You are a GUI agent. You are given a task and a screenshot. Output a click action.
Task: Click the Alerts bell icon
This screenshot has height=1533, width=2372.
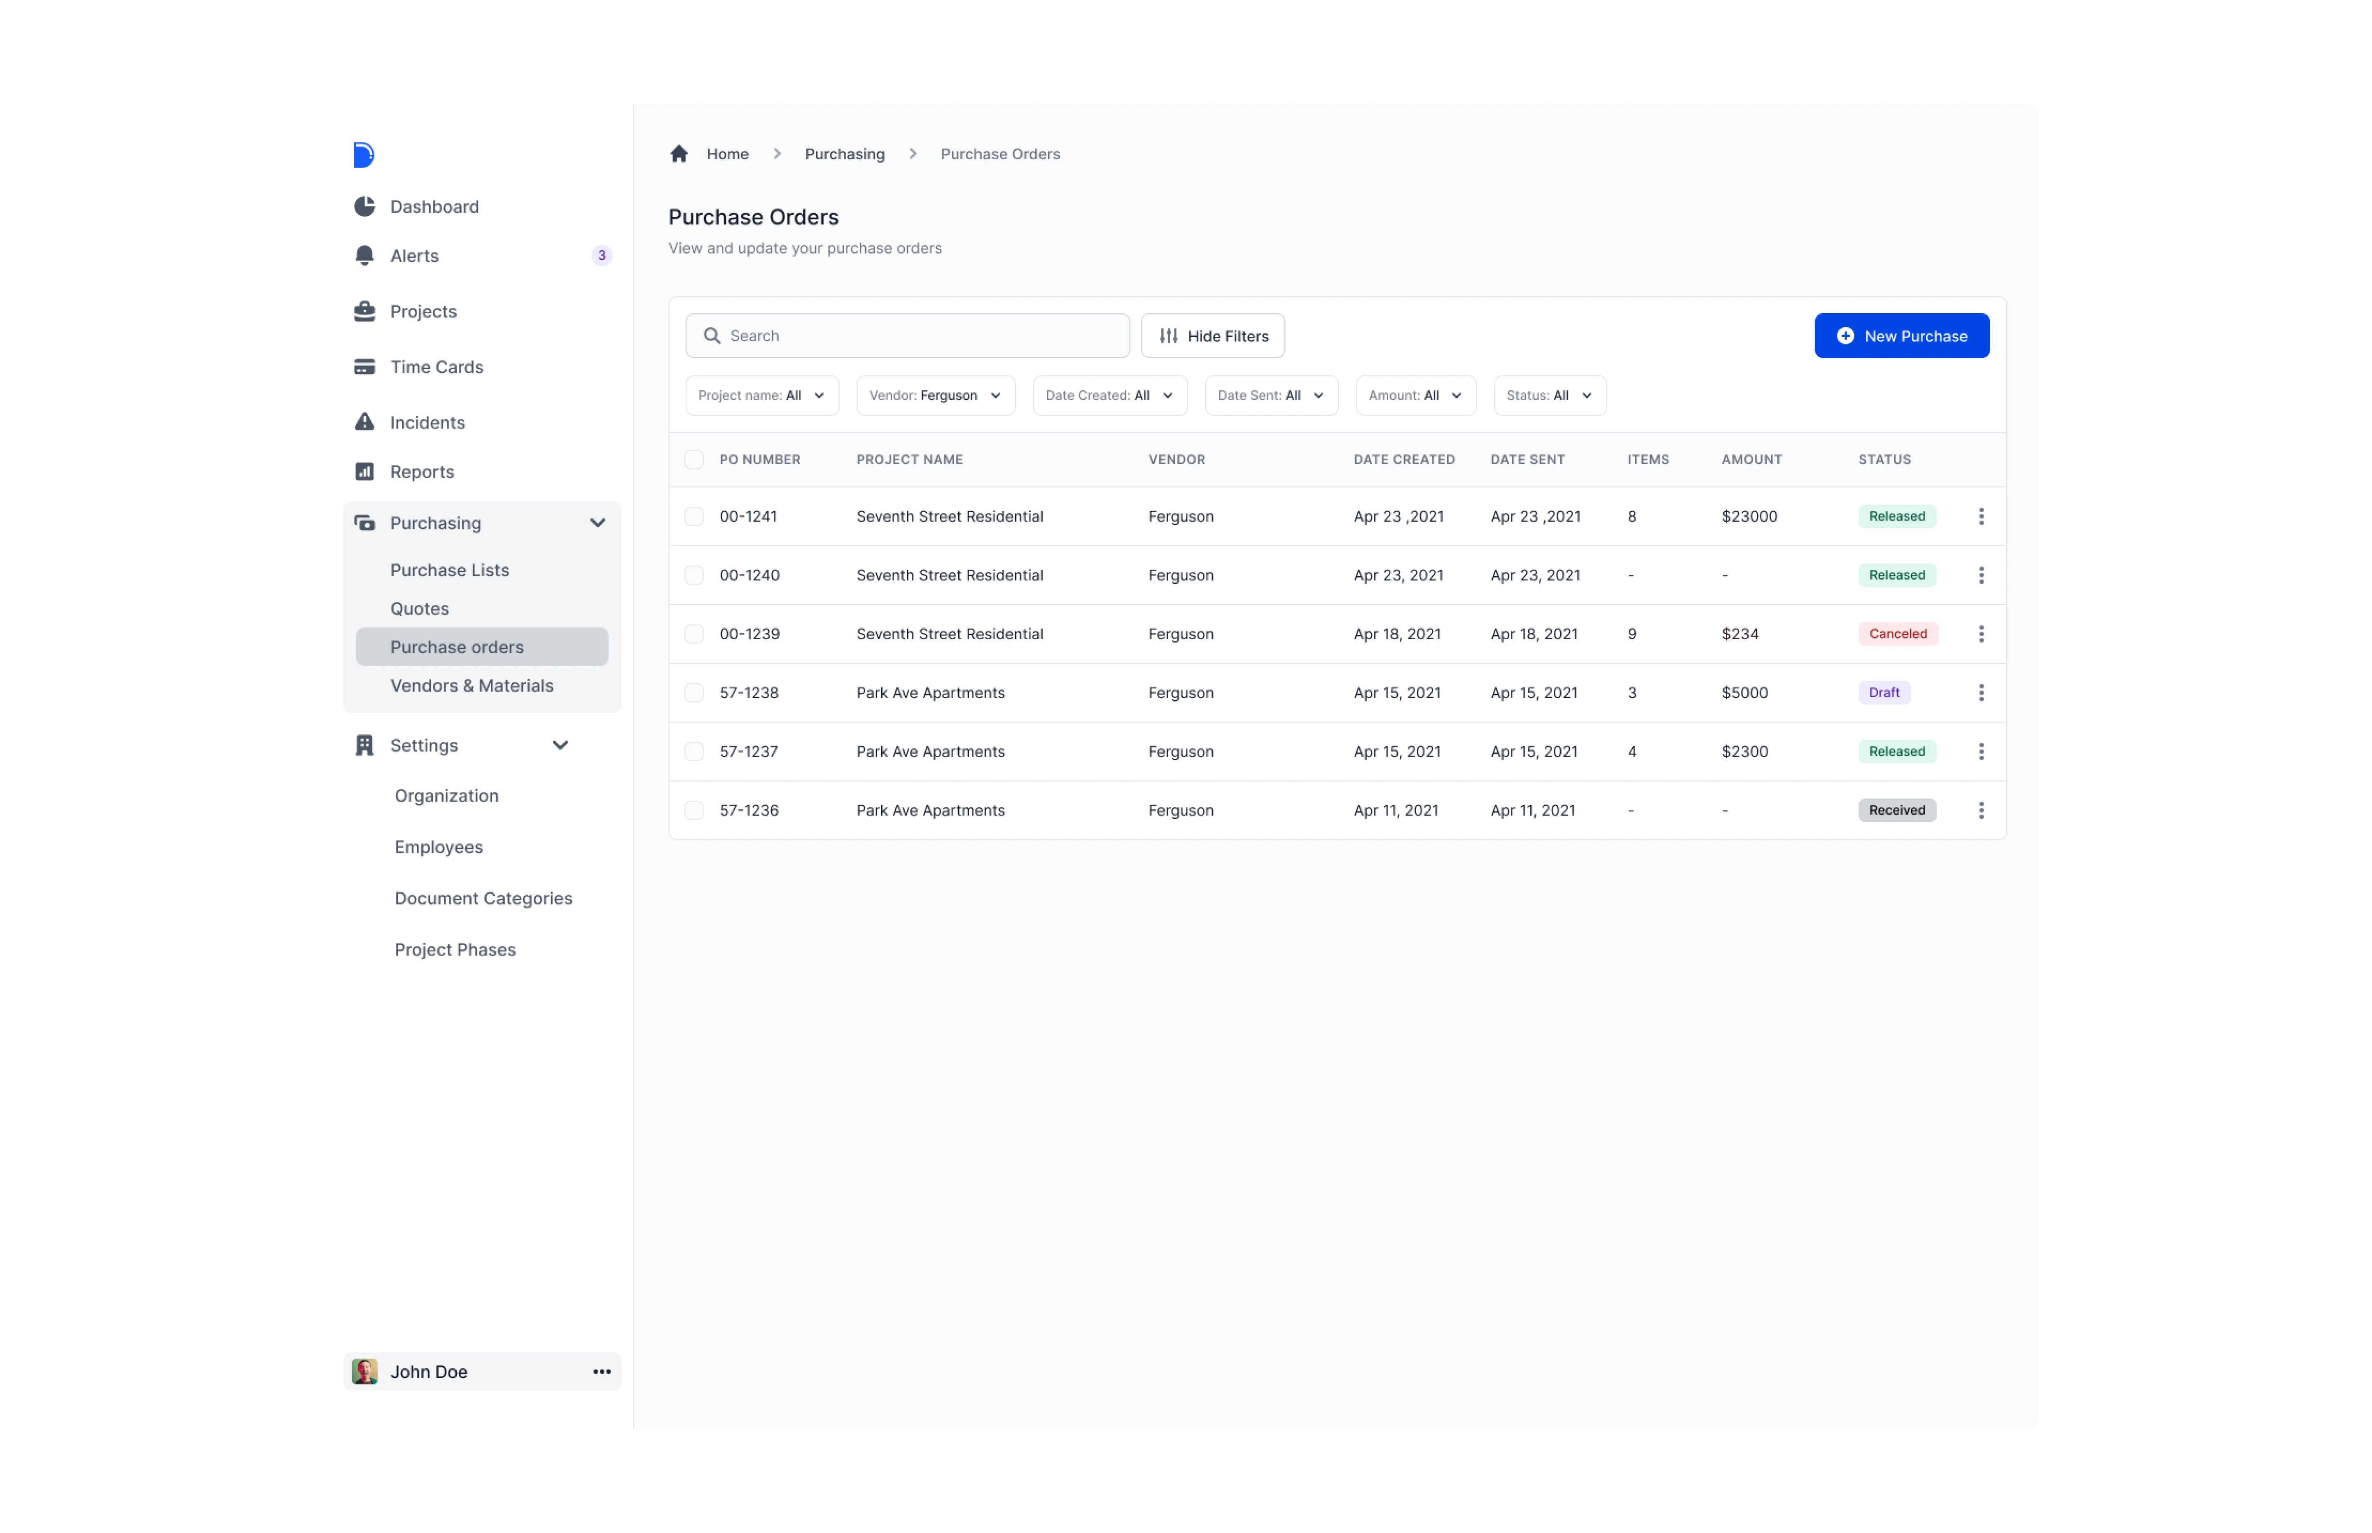(364, 256)
